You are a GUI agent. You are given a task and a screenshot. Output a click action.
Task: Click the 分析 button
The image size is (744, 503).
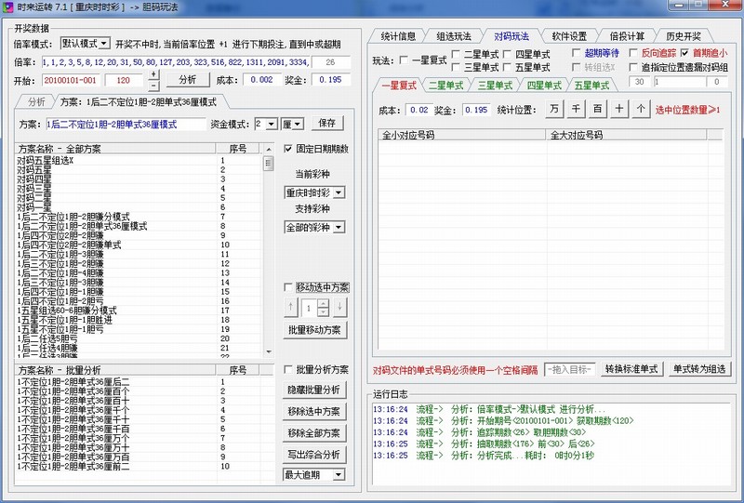188,80
